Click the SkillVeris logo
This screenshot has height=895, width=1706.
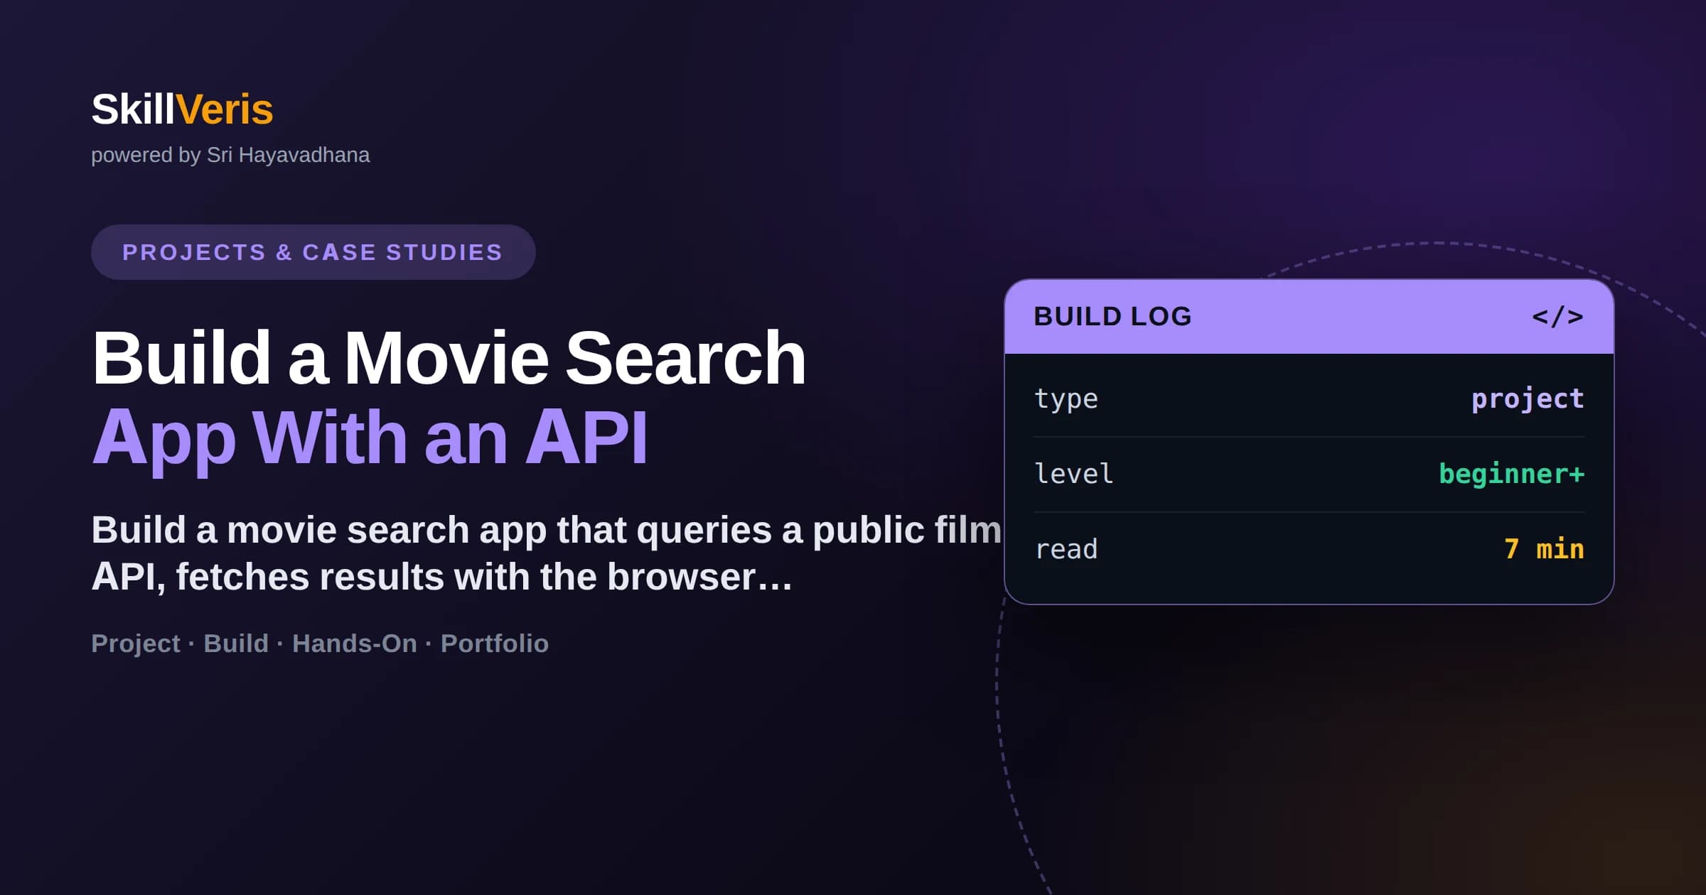coord(182,109)
